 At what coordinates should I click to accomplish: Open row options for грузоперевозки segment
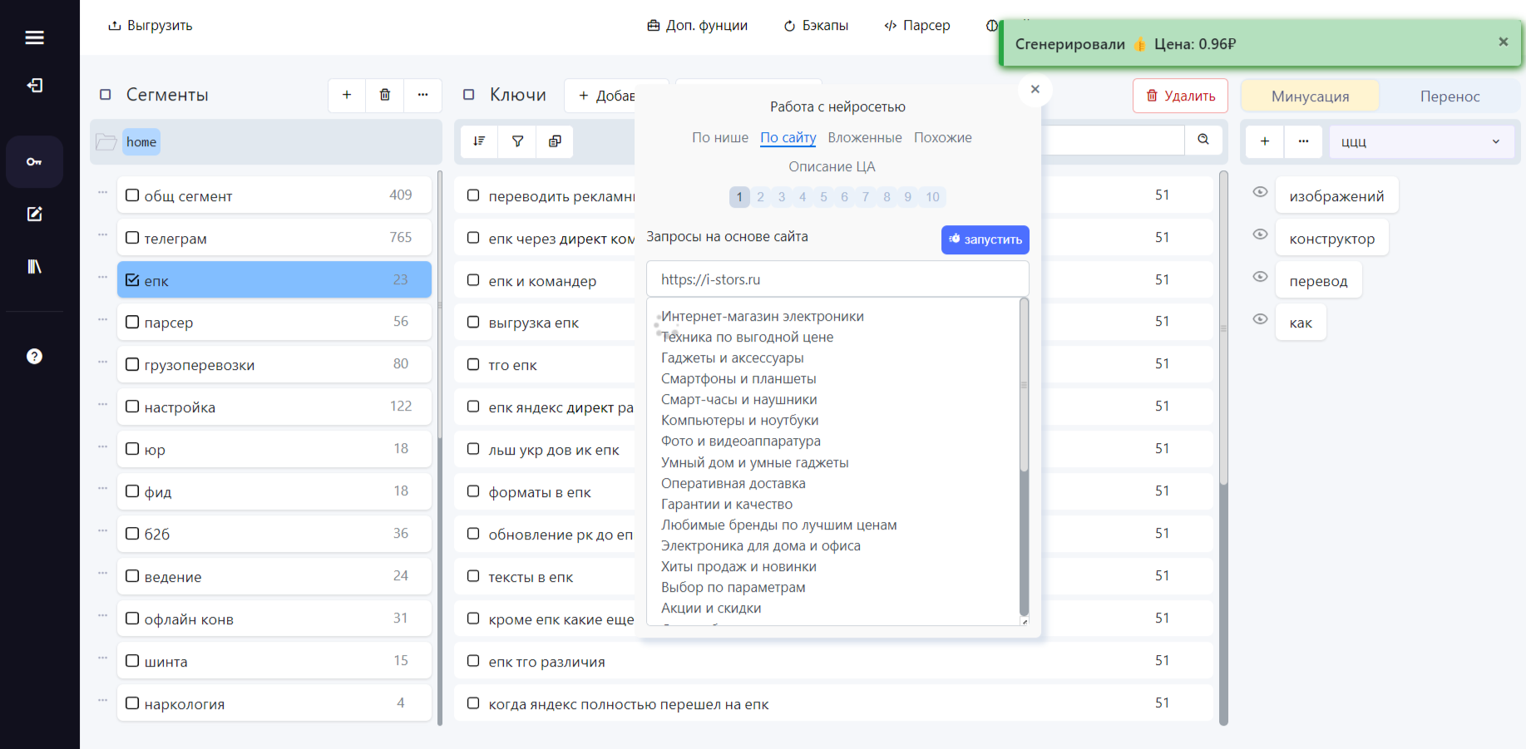102,362
